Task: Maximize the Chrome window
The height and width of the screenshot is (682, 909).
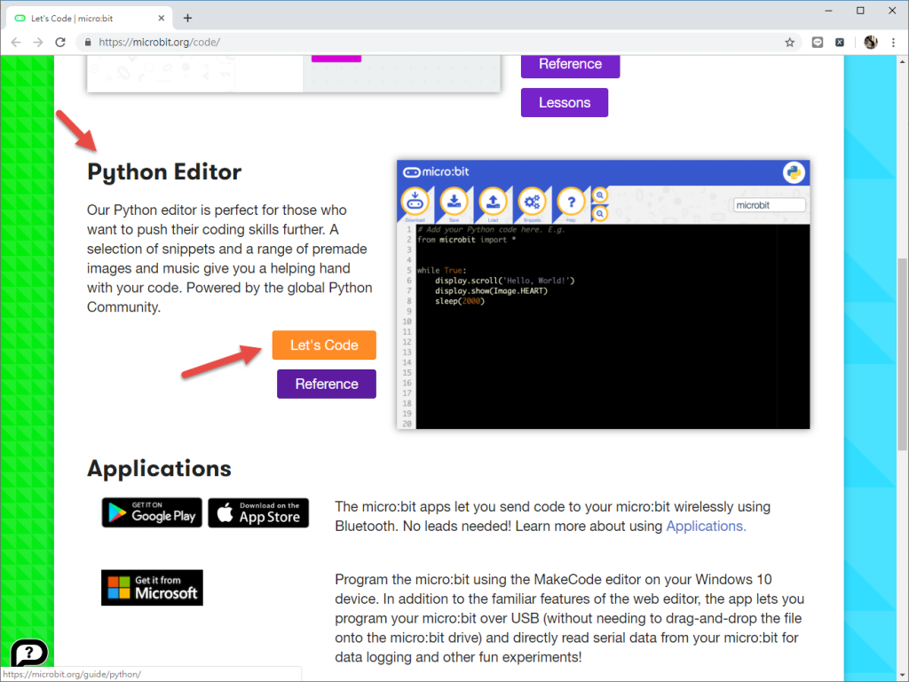Action: pos(860,11)
